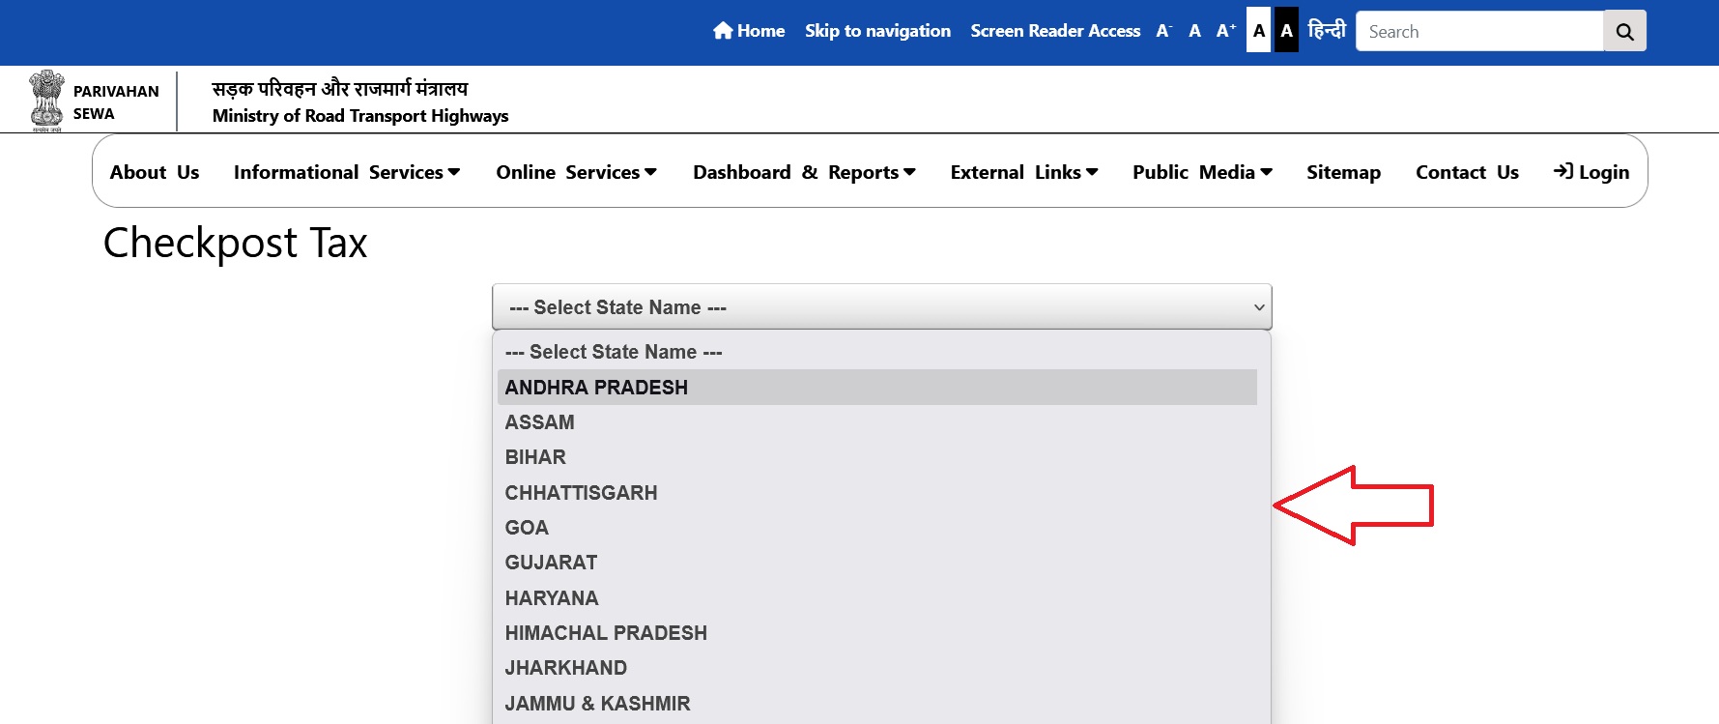The width and height of the screenshot is (1719, 724).
Task: Click the search magnifier button
Action: coord(1624,32)
